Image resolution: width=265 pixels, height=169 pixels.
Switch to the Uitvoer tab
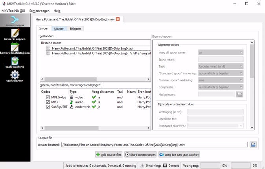59,29
